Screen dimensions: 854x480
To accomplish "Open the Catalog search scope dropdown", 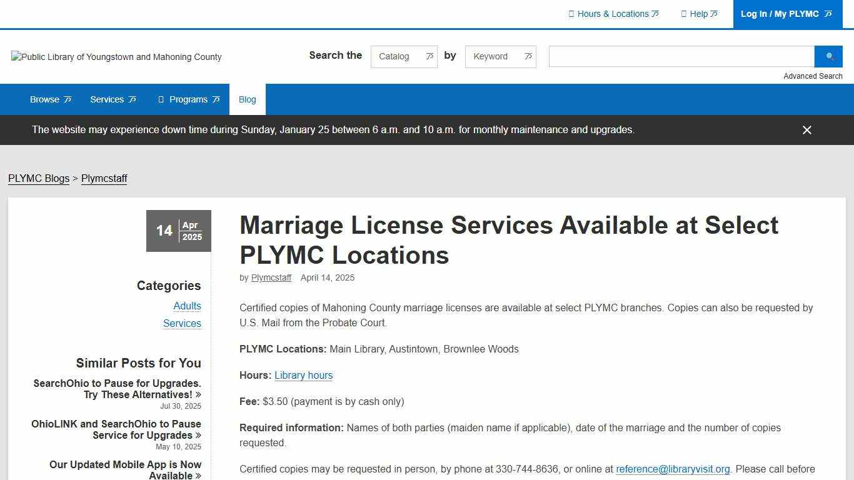I will (x=403, y=56).
